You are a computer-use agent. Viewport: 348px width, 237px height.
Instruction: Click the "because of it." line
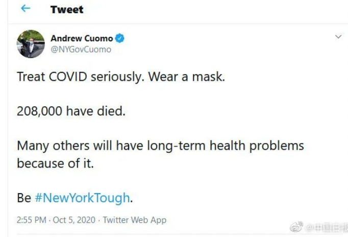[56, 163]
